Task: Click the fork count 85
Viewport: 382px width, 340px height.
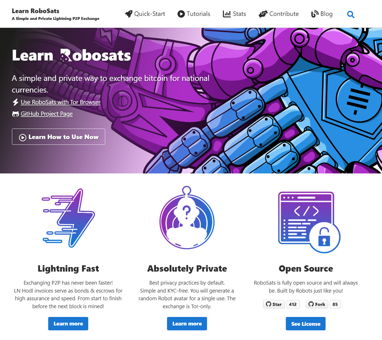Action: coord(335,304)
